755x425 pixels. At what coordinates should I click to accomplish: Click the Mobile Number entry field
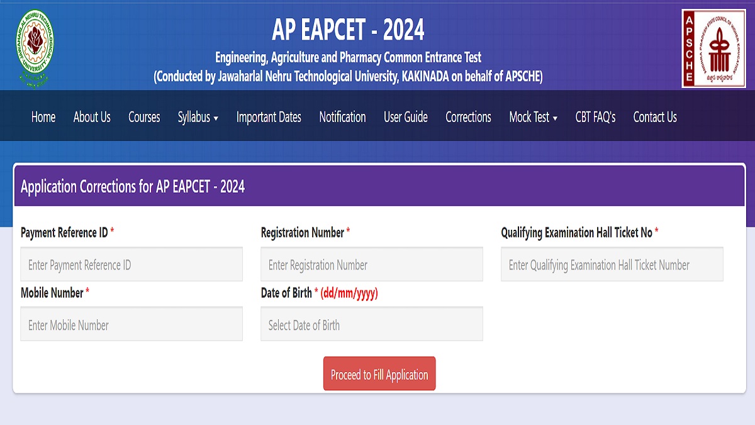coord(131,324)
